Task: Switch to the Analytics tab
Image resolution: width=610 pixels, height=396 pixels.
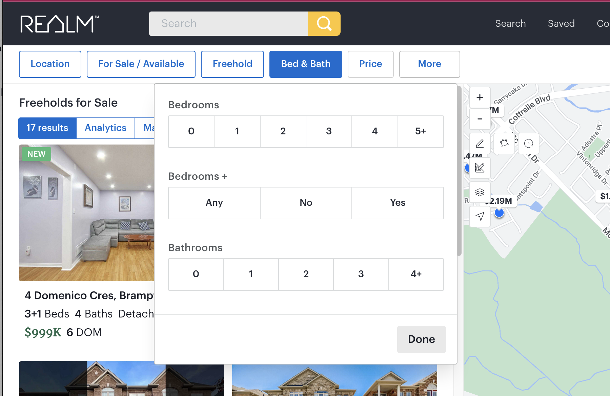Action: click(x=105, y=128)
